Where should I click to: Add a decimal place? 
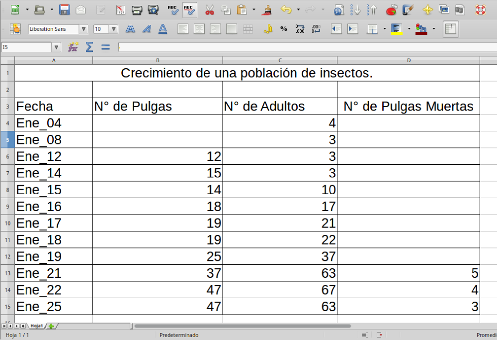(300, 29)
